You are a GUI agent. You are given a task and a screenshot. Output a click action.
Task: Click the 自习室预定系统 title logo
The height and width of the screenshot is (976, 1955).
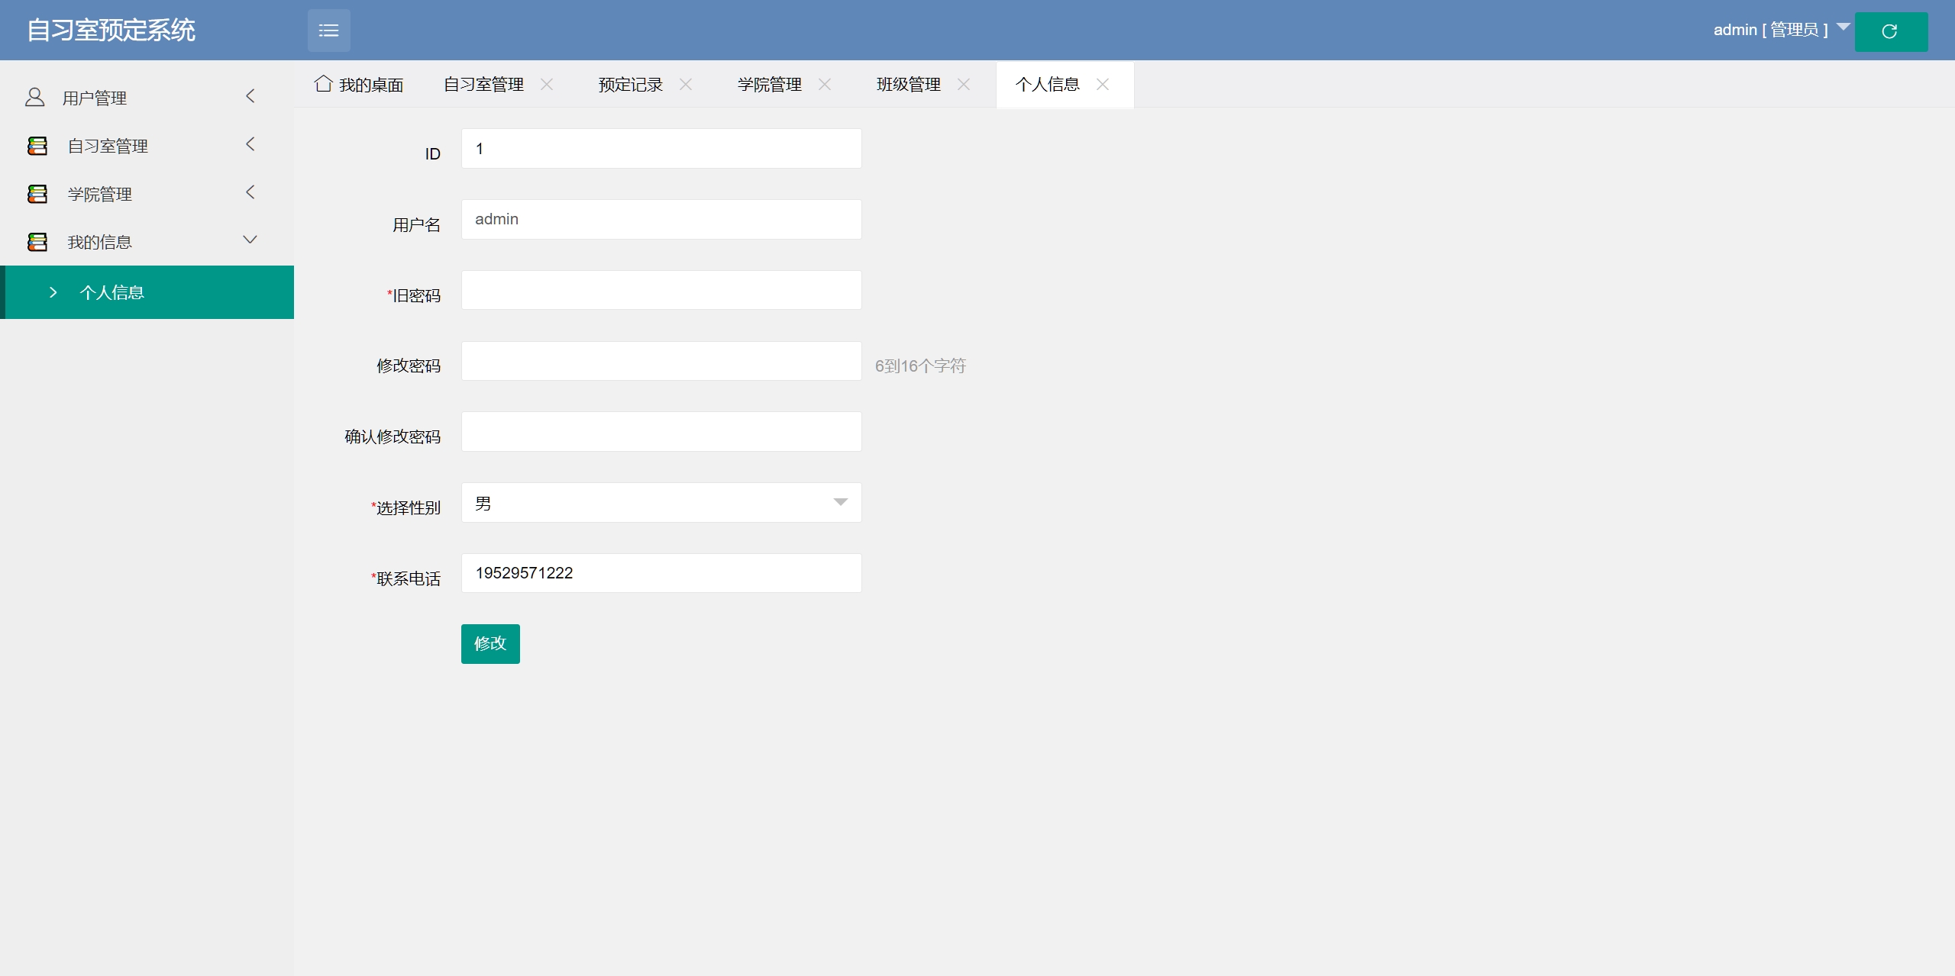click(111, 31)
